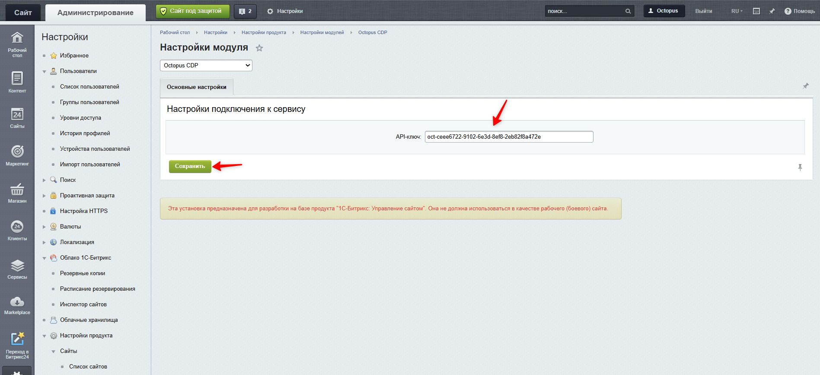Open Переход в Битрикс24 sidebar item
The width and height of the screenshot is (820, 375).
pyautogui.click(x=17, y=346)
